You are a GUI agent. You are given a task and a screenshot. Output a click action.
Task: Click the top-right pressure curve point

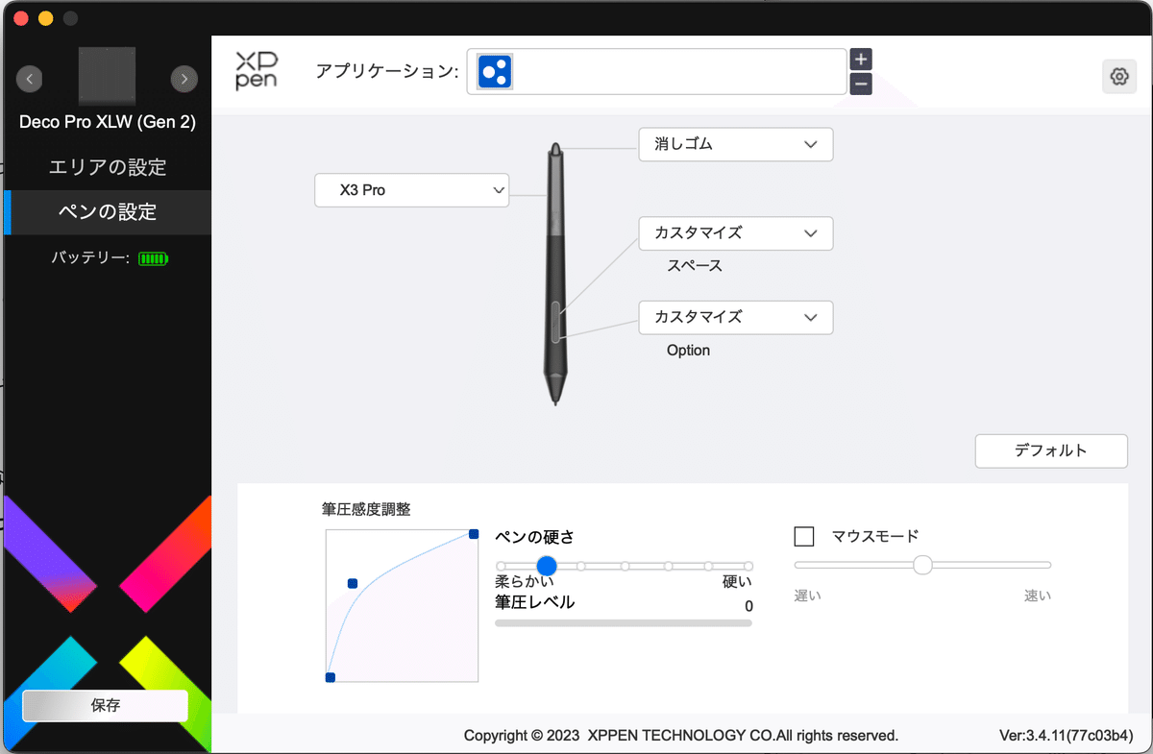click(x=474, y=534)
